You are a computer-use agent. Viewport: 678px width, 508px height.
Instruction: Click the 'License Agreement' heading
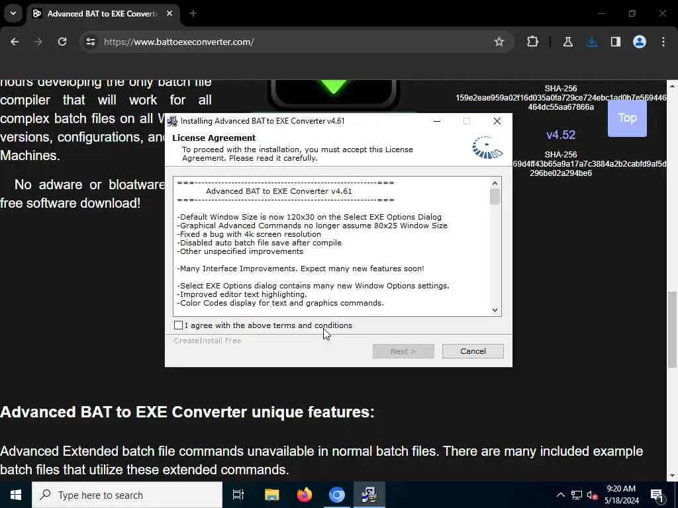pyautogui.click(x=214, y=138)
